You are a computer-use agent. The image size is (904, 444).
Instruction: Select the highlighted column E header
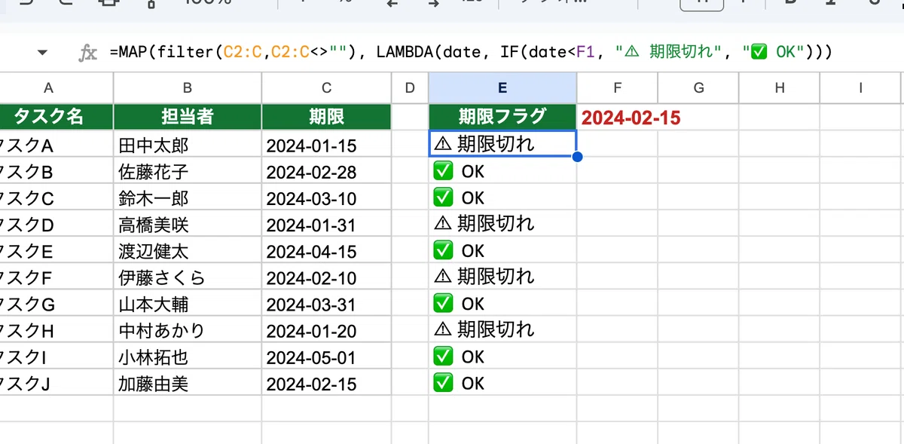click(502, 88)
